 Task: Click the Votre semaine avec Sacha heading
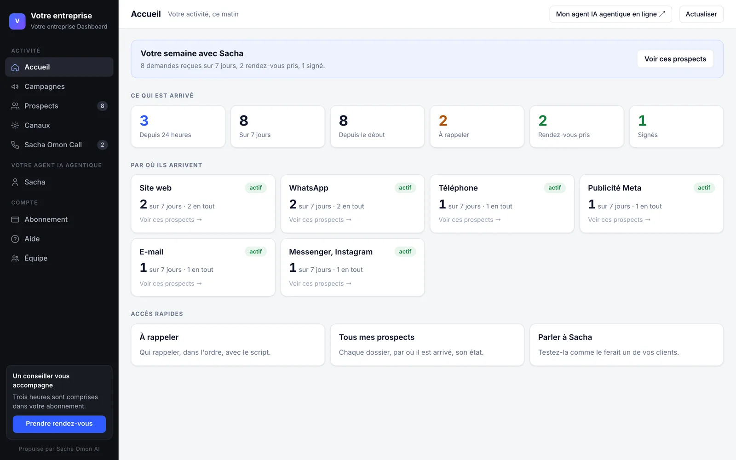192,53
